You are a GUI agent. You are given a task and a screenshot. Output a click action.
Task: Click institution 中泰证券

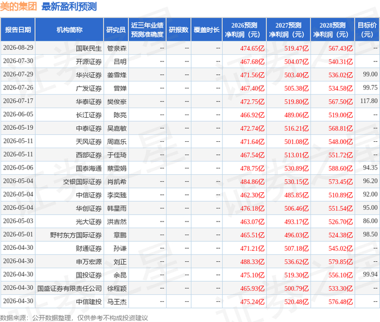point(88,128)
